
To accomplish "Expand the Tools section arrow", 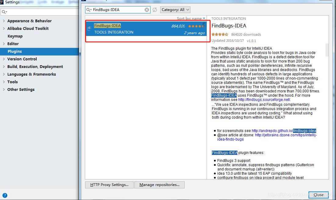I will coord(4,82).
